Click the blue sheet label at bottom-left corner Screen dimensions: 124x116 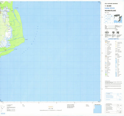pyautogui.click(x=3, y=114)
